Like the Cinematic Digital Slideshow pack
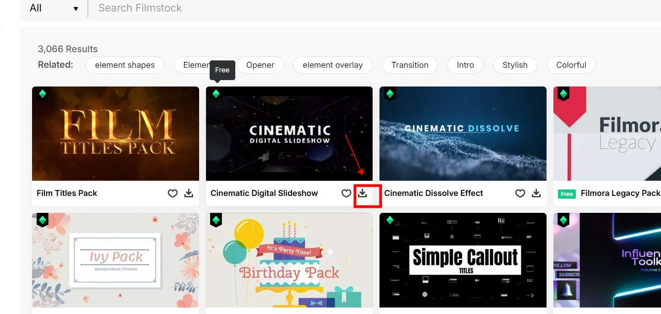Screen dimensions: 661x314 [x=347, y=193]
